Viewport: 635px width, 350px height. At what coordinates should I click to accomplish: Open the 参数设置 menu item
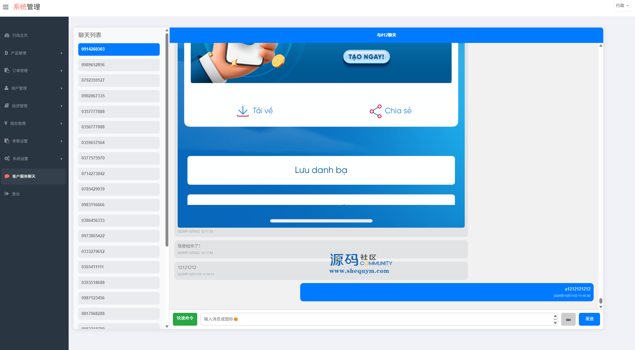20,141
